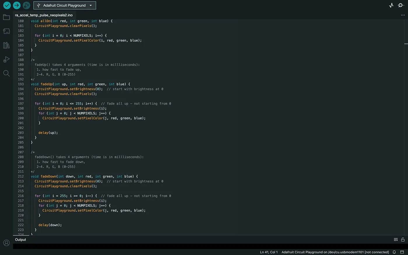The width and height of the screenshot is (408, 255).
Task: Open the Debug sidebar panel icon
Action: tap(6, 59)
